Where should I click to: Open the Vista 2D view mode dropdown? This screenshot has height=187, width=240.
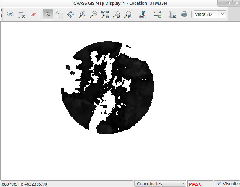210,14
